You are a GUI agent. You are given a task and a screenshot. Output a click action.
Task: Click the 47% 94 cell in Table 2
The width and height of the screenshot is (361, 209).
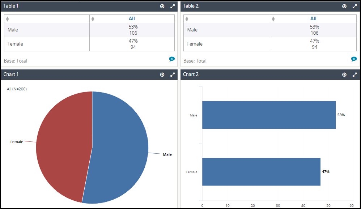(313, 44)
